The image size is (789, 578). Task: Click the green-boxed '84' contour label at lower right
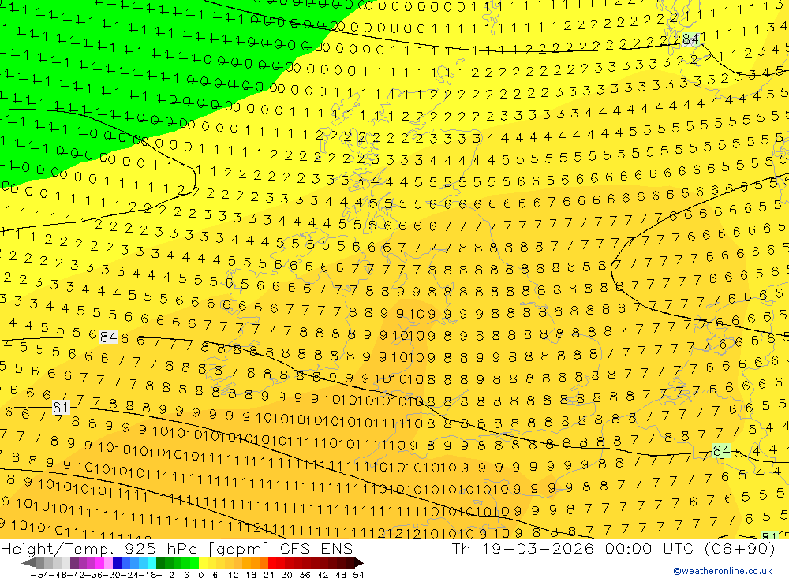(x=722, y=451)
